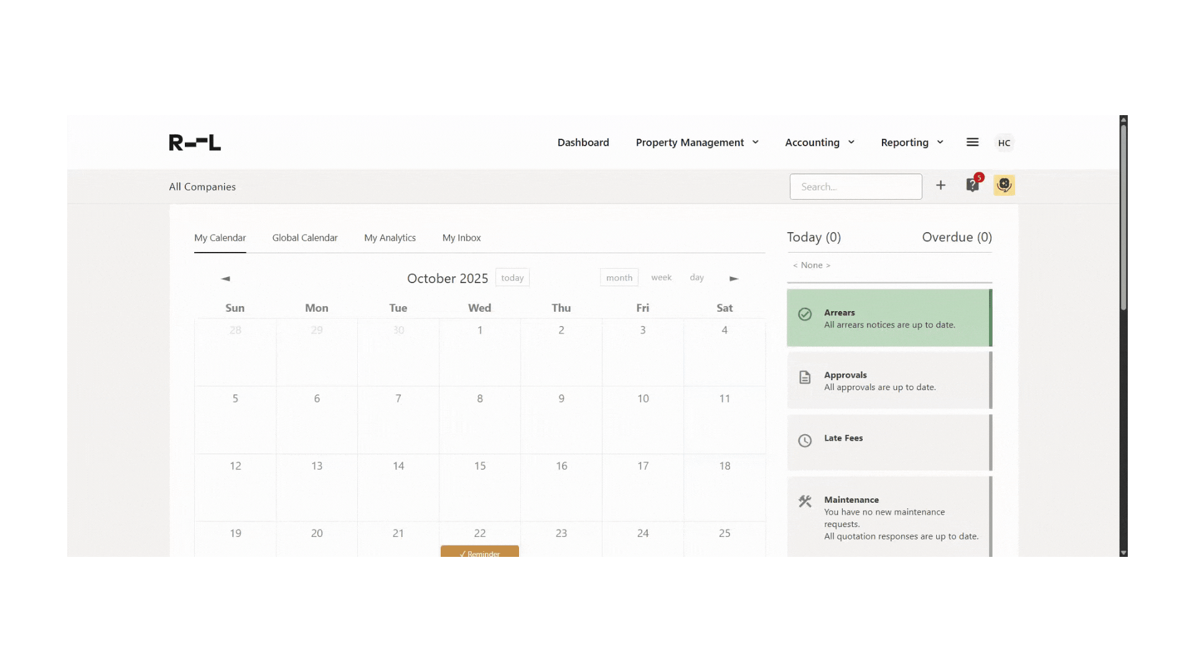
Task: Click the R--L logo
Action: pyautogui.click(x=195, y=142)
